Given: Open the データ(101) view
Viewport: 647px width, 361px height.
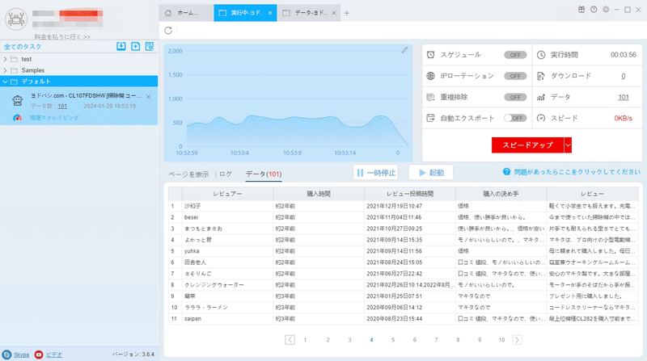Looking at the screenshot, I should (264, 174).
